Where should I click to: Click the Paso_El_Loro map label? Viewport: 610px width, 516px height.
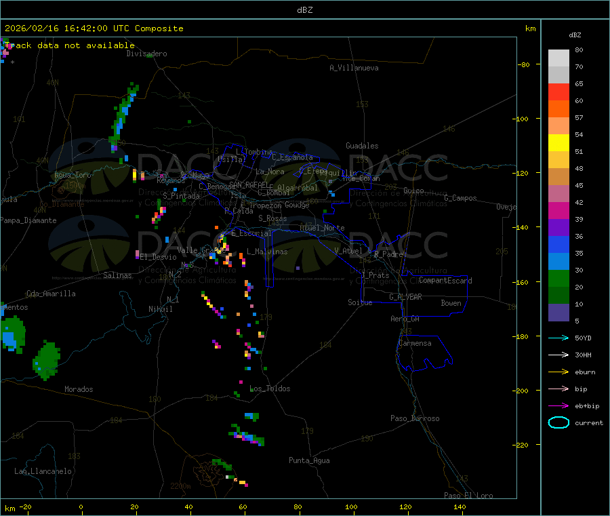pyautogui.click(x=468, y=496)
